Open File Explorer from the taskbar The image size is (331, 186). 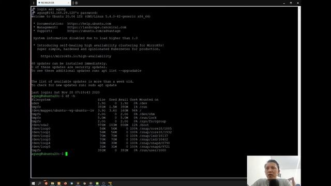coord(52,183)
